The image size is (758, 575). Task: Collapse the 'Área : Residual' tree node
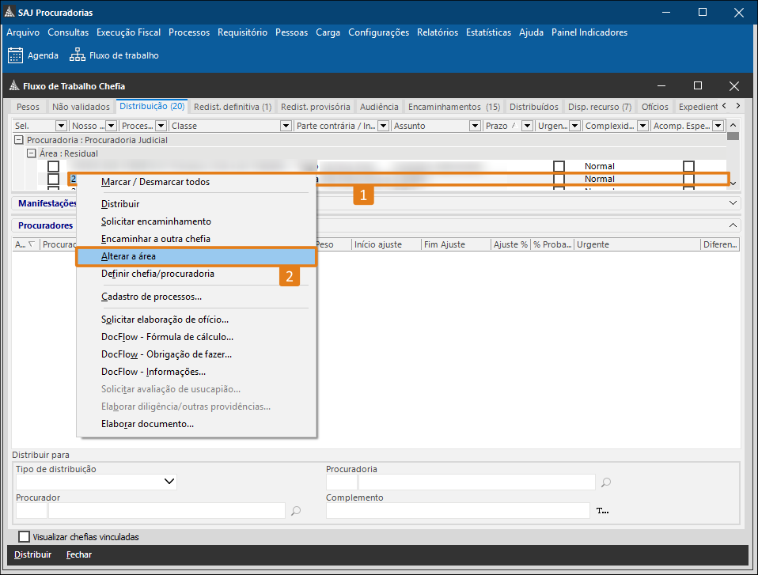point(31,153)
